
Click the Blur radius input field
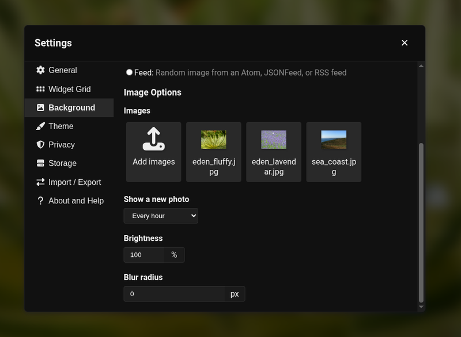[174, 294]
